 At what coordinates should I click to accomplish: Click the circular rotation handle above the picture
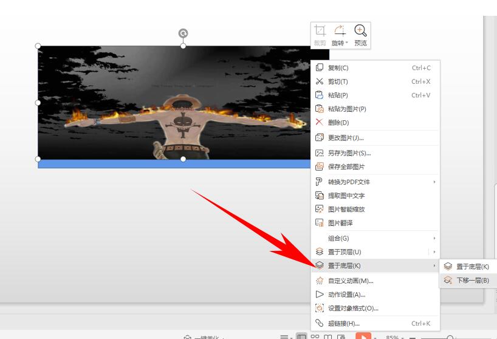(183, 33)
